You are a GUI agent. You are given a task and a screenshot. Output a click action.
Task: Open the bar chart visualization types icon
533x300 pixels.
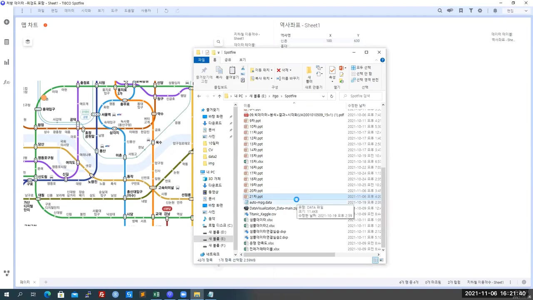(x=7, y=62)
